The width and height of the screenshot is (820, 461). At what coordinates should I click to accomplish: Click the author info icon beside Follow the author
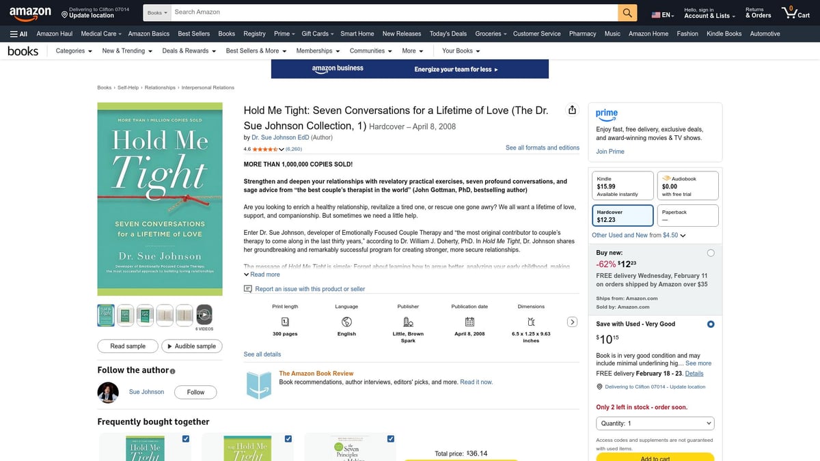point(172,372)
